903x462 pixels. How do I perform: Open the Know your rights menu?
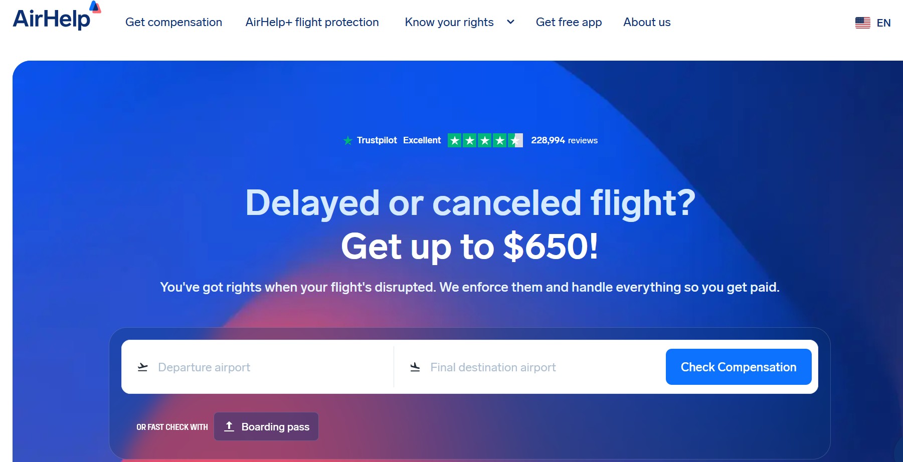[449, 22]
